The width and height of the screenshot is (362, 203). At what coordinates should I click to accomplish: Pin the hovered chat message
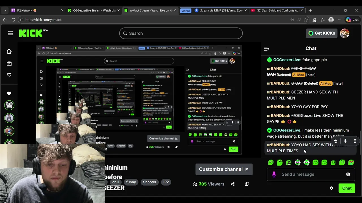tap(345, 141)
